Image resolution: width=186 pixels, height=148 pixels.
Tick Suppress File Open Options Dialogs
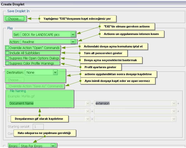point(7,58)
